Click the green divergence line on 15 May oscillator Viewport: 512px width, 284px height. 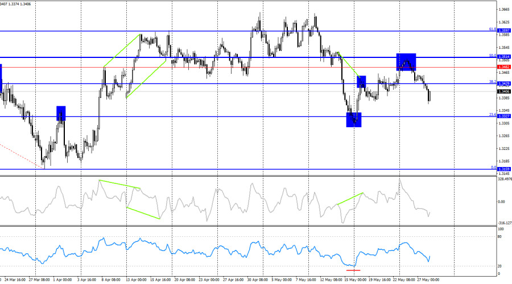click(x=350, y=199)
